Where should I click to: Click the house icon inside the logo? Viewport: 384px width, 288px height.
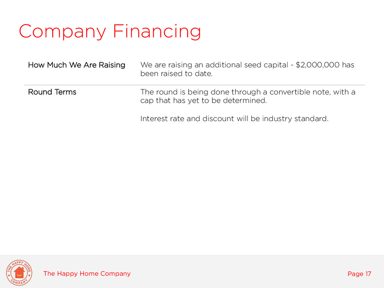(19, 273)
